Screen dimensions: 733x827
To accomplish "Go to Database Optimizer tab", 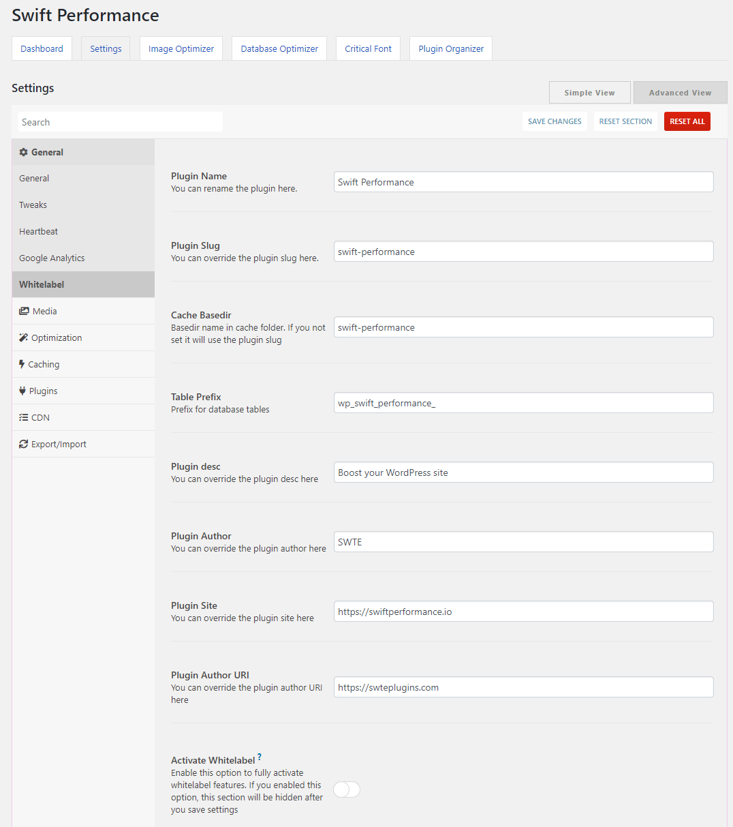I will pyautogui.click(x=279, y=48).
